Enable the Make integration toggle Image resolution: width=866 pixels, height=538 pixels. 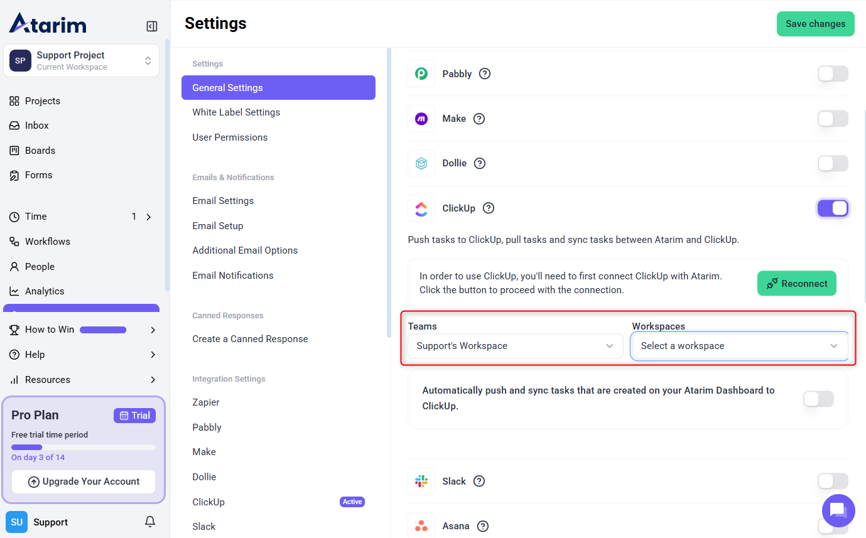point(833,119)
